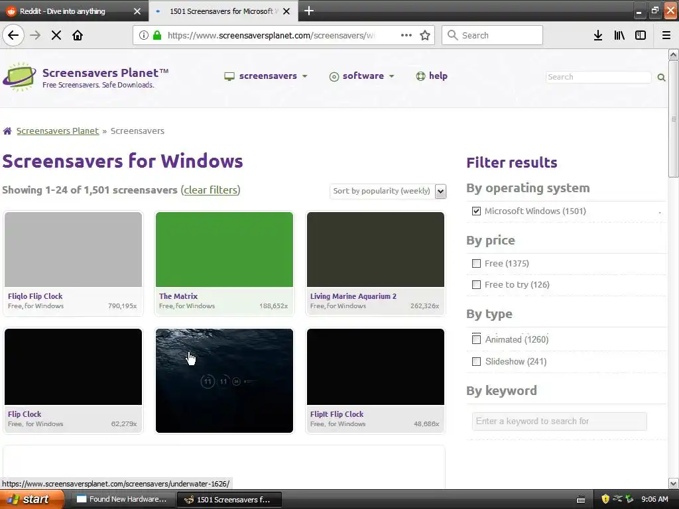Open Living Marine Aquarium 2 link
679x509 pixels.
click(x=353, y=296)
